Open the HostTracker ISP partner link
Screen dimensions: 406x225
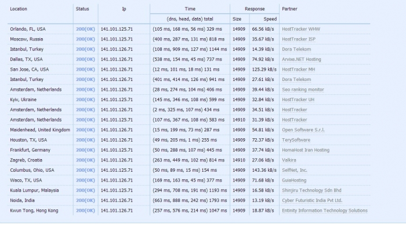click(x=299, y=39)
